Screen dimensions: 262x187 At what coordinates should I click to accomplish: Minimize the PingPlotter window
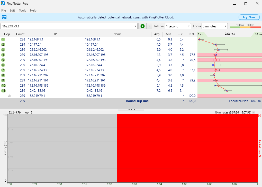[x=234, y=4]
